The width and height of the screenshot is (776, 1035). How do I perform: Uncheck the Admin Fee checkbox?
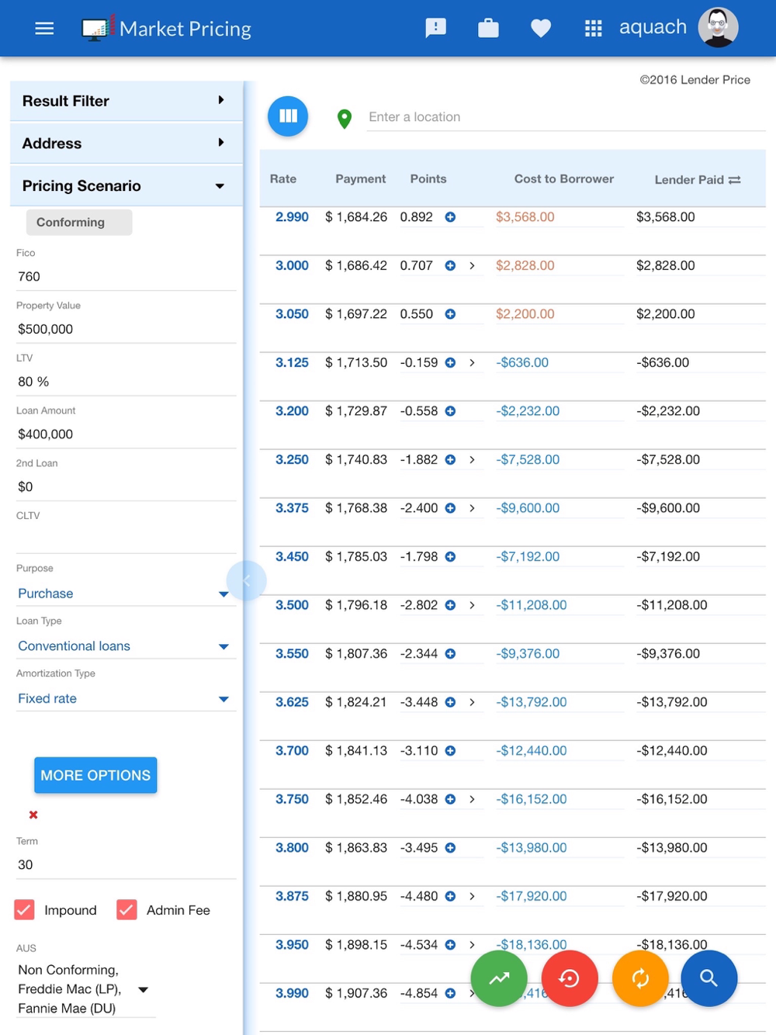126,909
